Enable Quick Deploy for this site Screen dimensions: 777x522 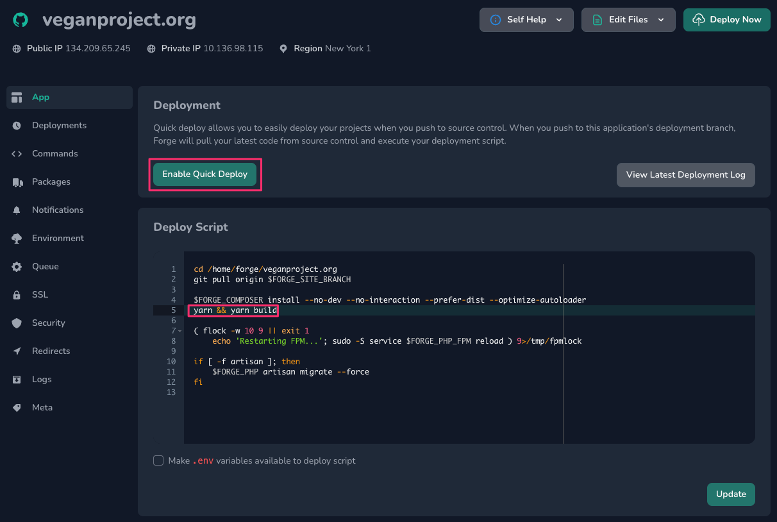click(205, 174)
